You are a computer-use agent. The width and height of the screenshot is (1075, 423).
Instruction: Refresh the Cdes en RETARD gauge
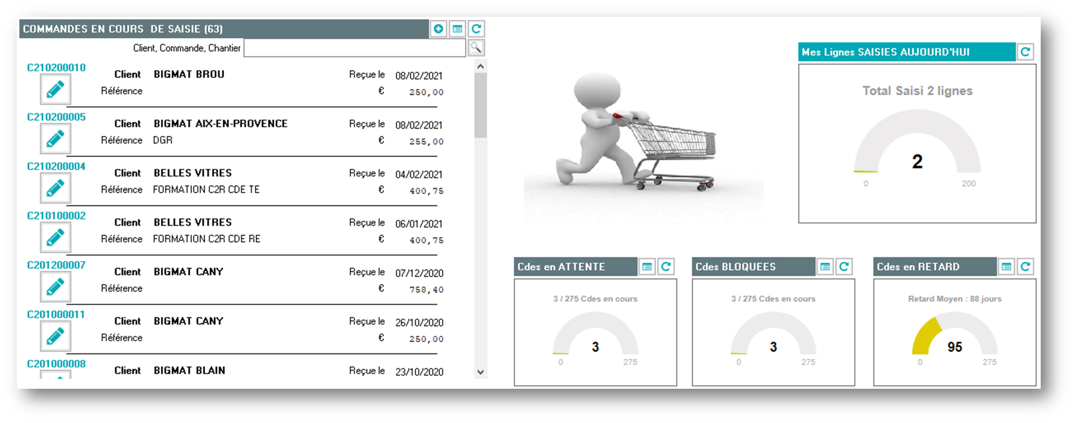1025,267
